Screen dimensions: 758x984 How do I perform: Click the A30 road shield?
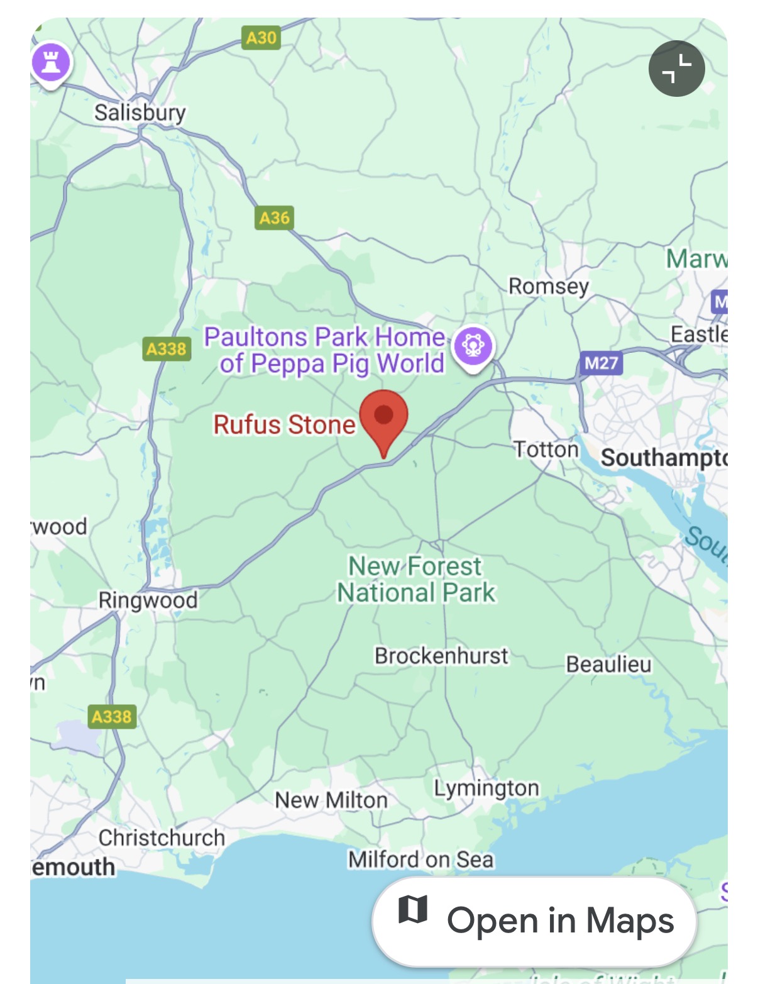tap(261, 38)
